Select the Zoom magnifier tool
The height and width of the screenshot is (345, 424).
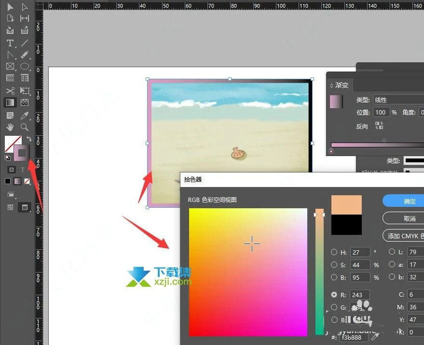25,127
